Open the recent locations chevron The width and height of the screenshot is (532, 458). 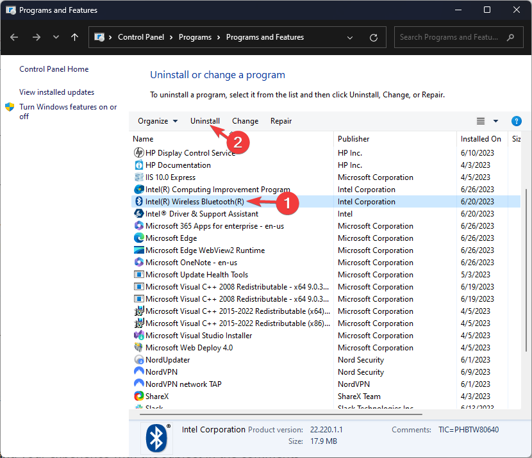[56, 37]
